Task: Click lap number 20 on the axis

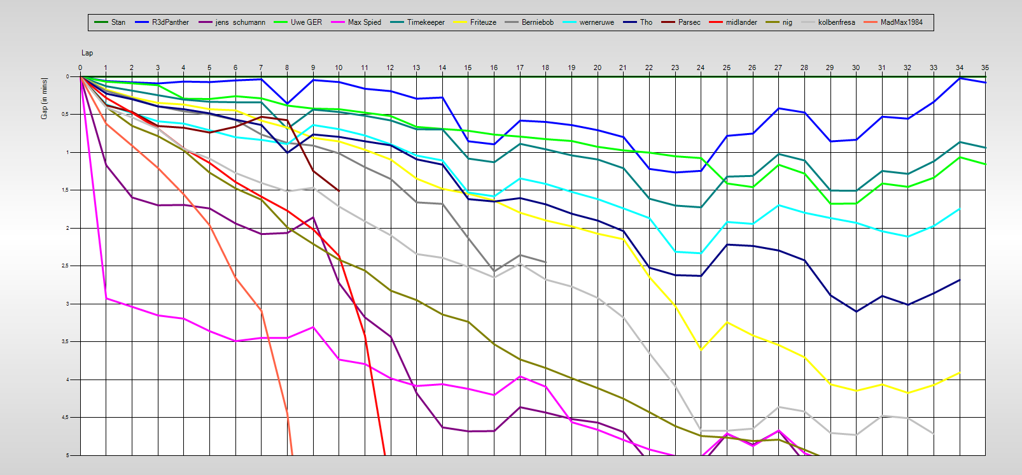Action: point(598,67)
